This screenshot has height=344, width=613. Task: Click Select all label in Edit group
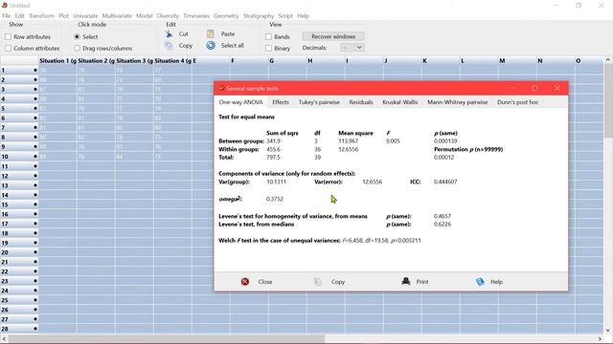coord(232,45)
